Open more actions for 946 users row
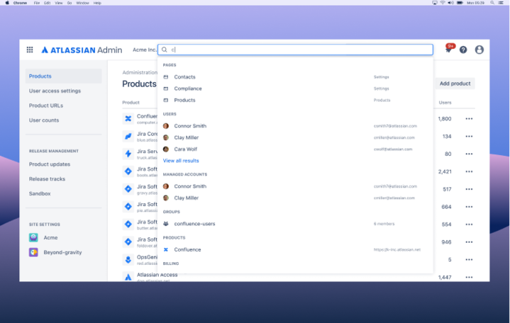Image resolution: width=510 pixels, height=323 pixels. tap(469, 242)
